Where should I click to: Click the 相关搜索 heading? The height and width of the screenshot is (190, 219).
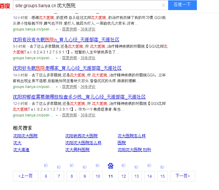click(22, 128)
